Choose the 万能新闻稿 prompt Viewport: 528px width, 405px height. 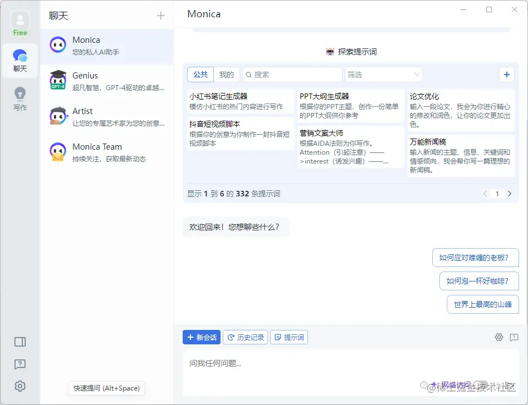[x=461, y=156]
